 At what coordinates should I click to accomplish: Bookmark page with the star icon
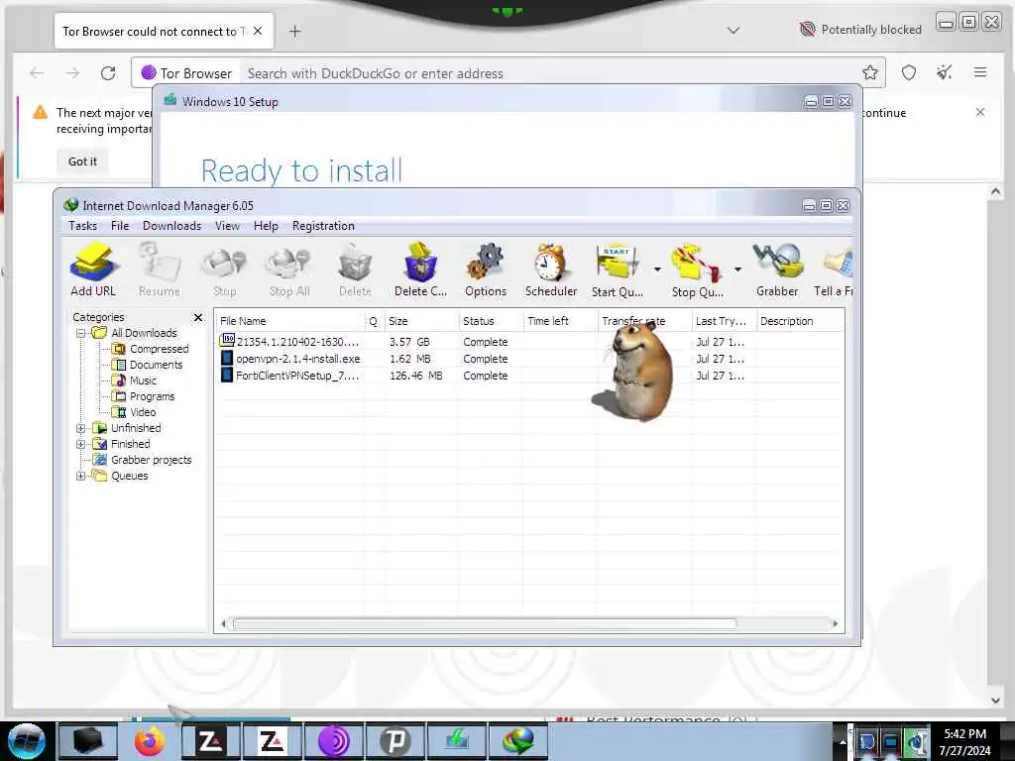869,72
